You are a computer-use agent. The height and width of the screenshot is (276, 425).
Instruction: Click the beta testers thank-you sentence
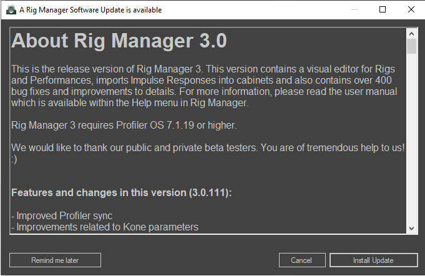click(x=208, y=153)
